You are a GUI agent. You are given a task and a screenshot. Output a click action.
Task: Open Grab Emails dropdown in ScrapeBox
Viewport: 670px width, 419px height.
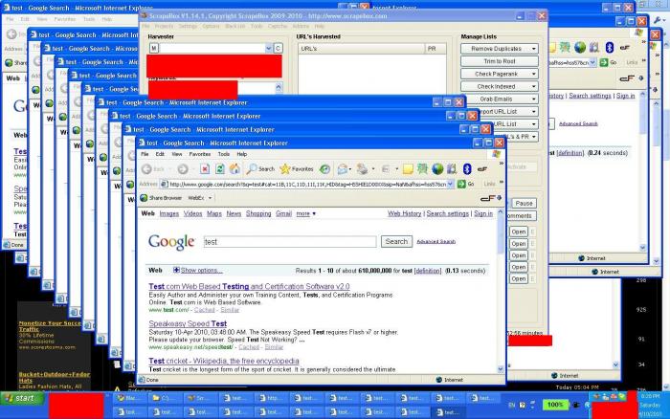pyautogui.click(x=534, y=99)
